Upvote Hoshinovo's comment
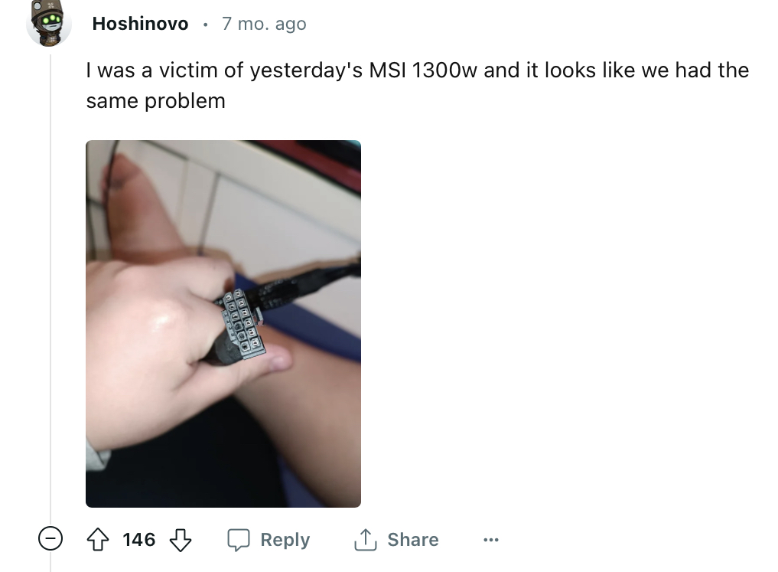This screenshot has width=778, height=572. pos(98,540)
